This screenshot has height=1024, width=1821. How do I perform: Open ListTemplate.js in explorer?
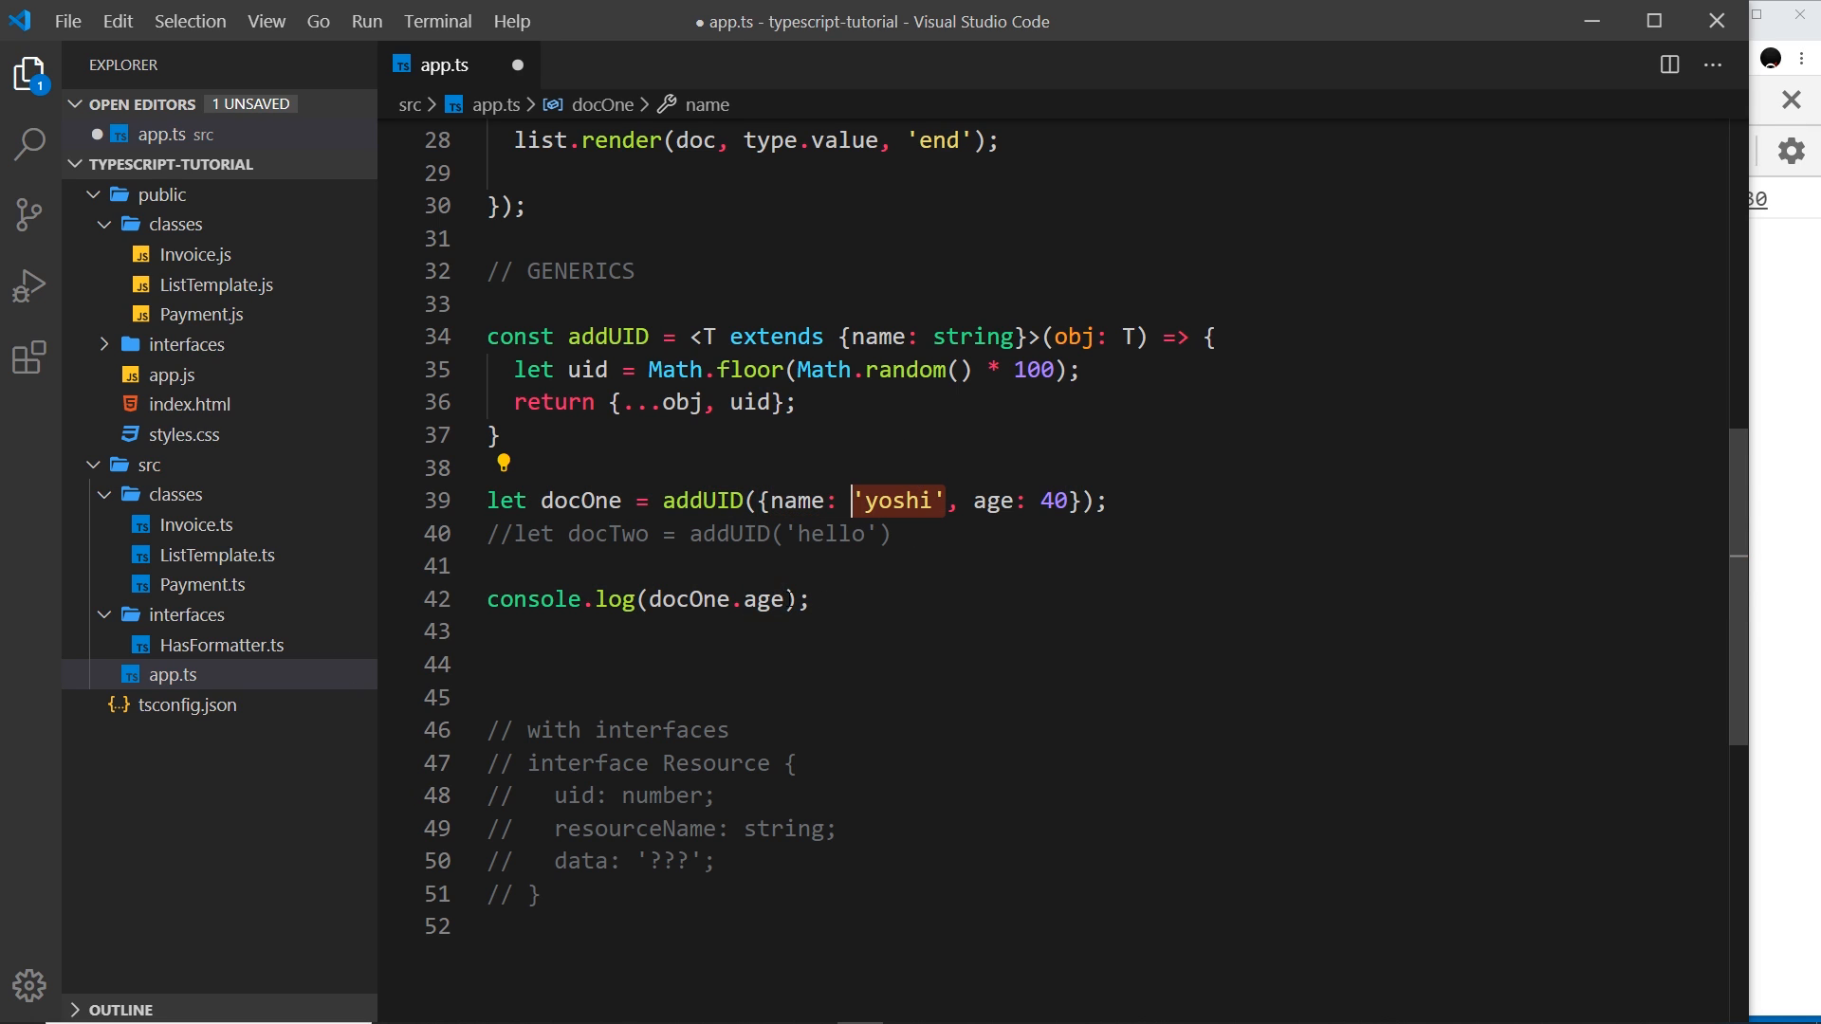coord(216,284)
